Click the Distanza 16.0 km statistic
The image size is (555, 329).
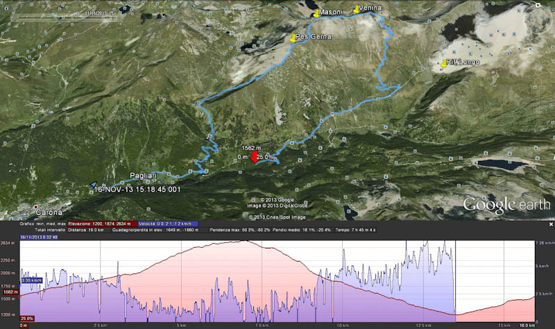click(85, 230)
